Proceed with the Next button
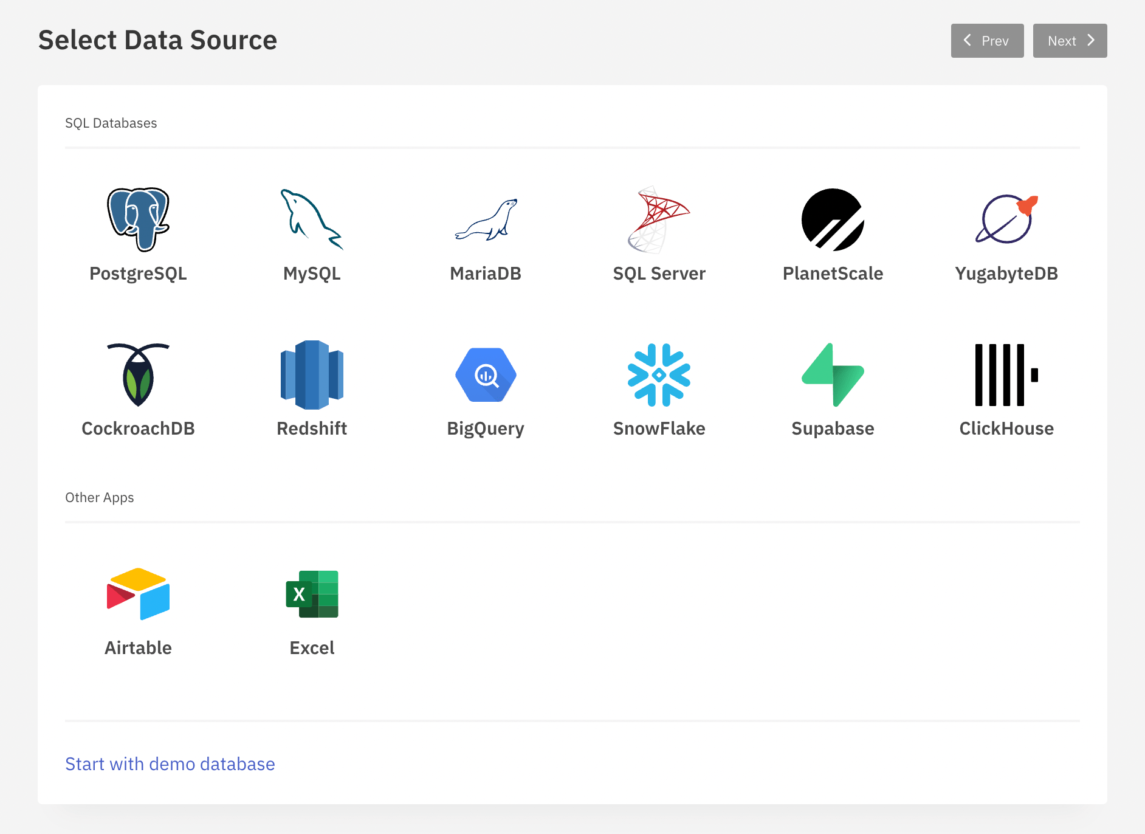 (1070, 41)
